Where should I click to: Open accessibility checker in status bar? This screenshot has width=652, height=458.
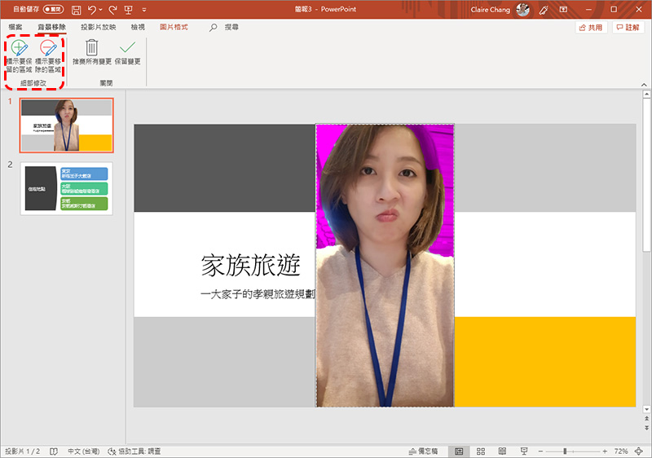[134, 451]
